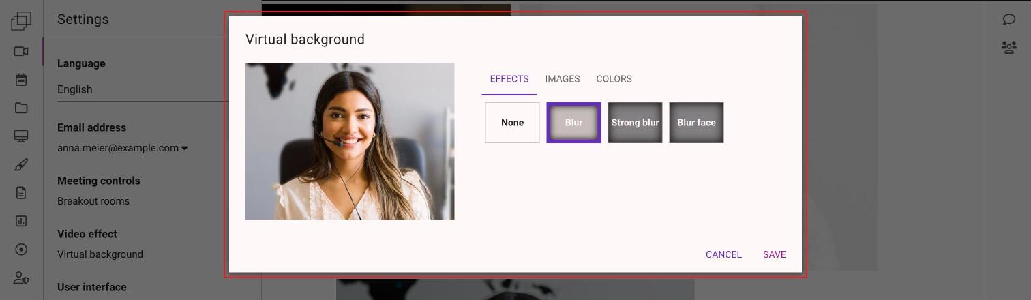This screenshot has width=1031, height=300.
Task: Click the overlapping squares logo icon in sidebar
Action: 21,21
